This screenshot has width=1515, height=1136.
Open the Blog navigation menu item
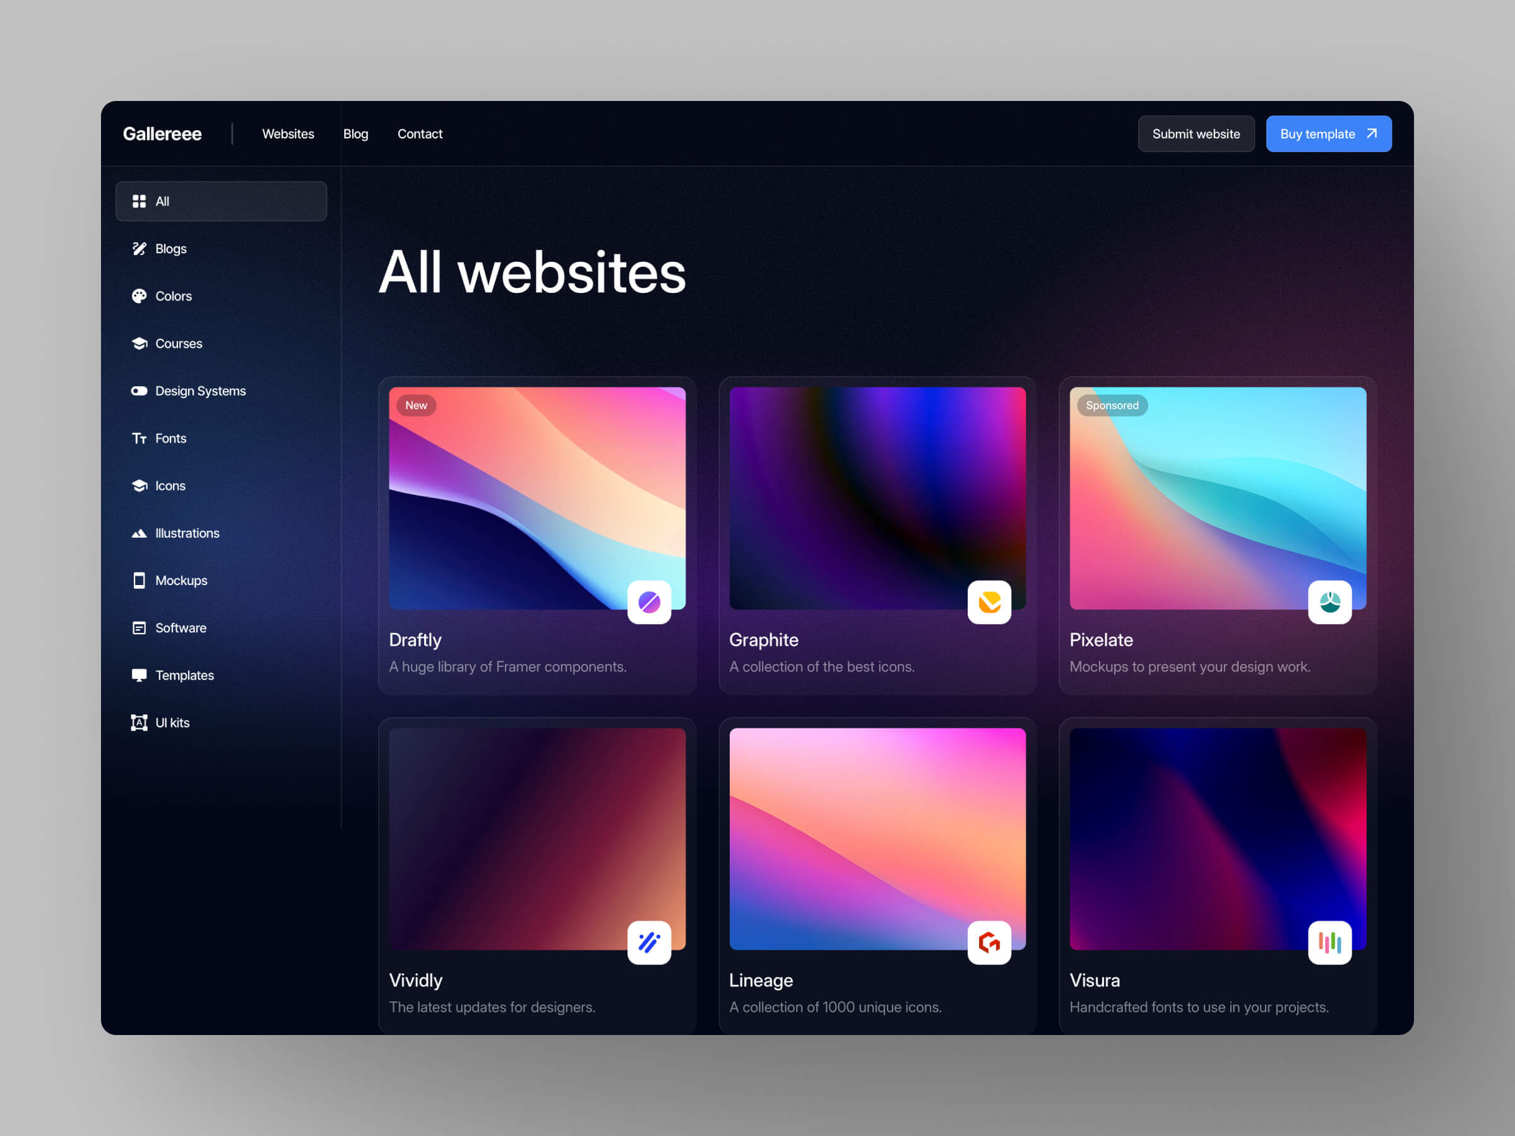tap(357, 134)
